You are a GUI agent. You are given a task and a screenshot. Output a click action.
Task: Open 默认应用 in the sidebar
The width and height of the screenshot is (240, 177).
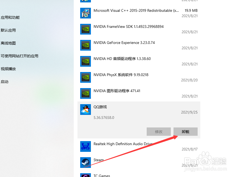pyautogui.click(x=8, y=30)
